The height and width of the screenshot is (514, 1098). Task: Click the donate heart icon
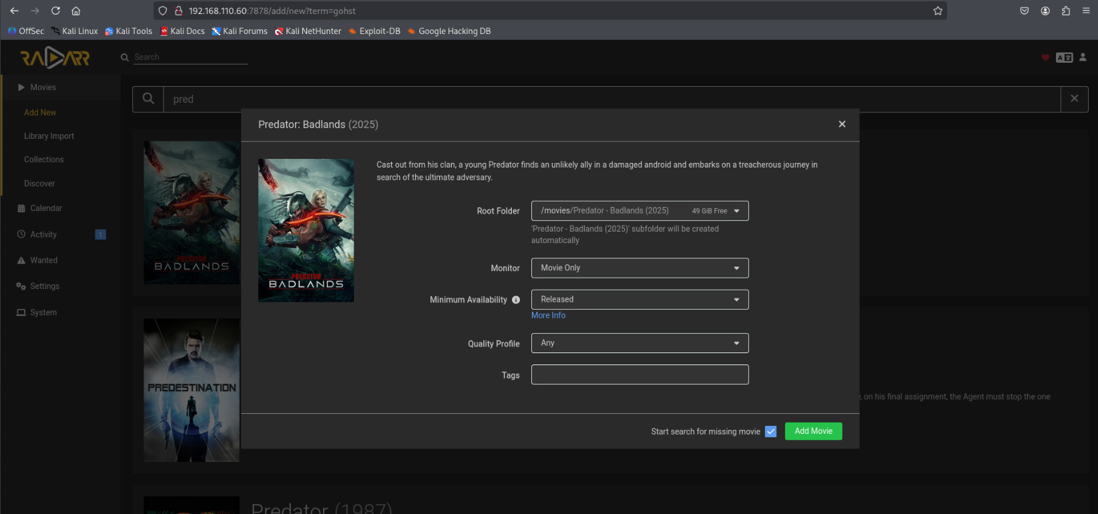pyautogui.click(x=1045, y=57)
